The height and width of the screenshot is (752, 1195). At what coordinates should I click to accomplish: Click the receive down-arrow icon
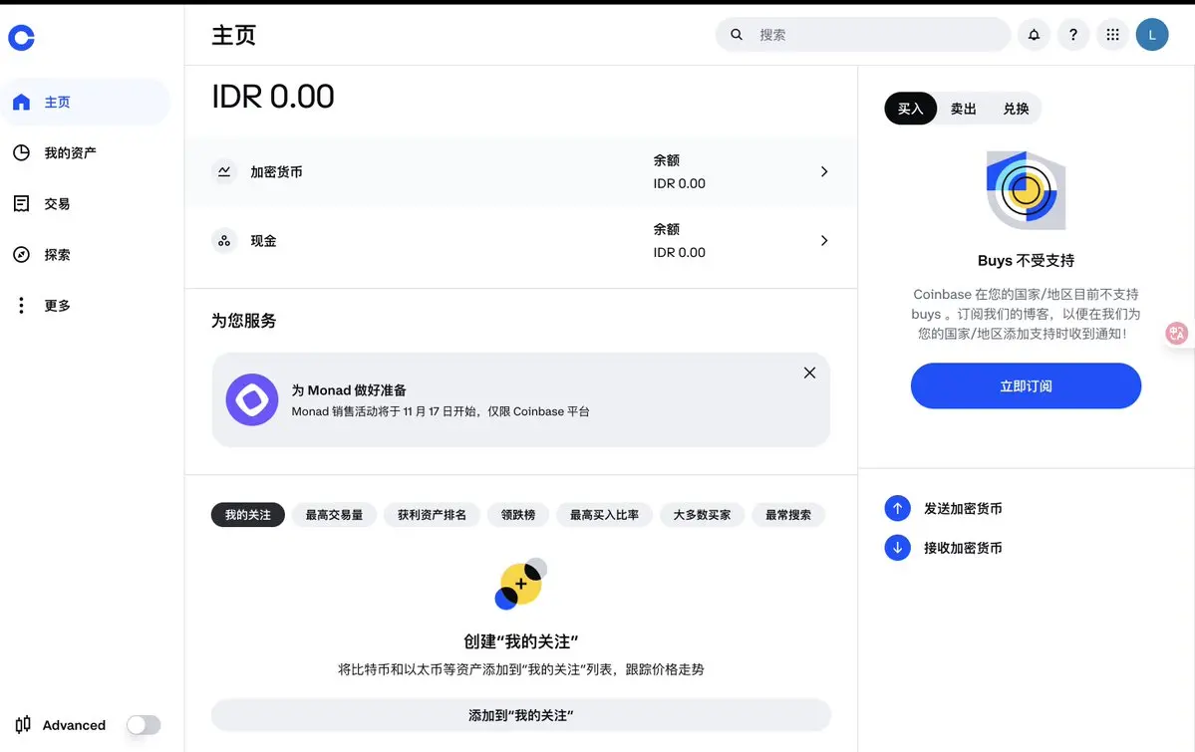click(x=897, y=548)
